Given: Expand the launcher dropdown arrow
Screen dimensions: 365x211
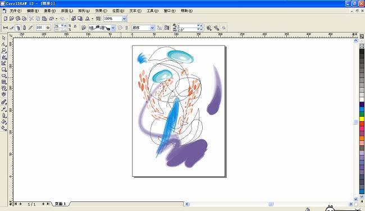Looking at the screenshot, I should click(x=93, y=19).
